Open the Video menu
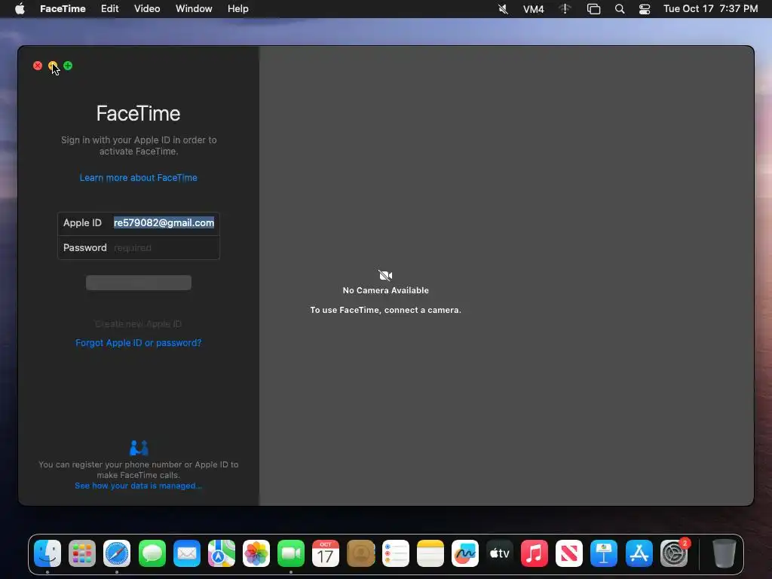This screenshot has width=772, height=579. [147, 9]
